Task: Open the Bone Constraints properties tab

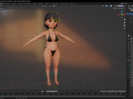Action: click(x=128, y=73)
